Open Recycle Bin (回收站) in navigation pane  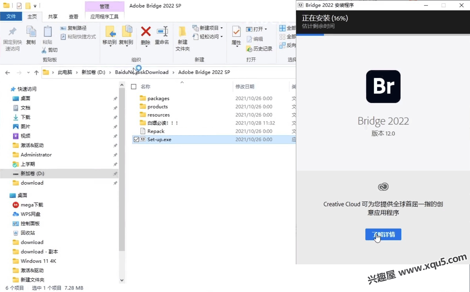click(28, 233)
